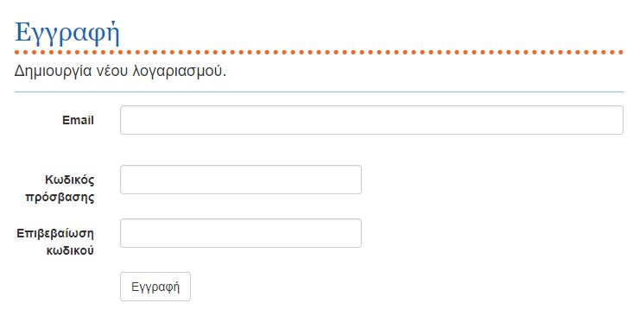Screen dimensions: 627x322
Task: Click the Δημιουργία νέου λογαριασμού description text
Action: click(120, 72)
